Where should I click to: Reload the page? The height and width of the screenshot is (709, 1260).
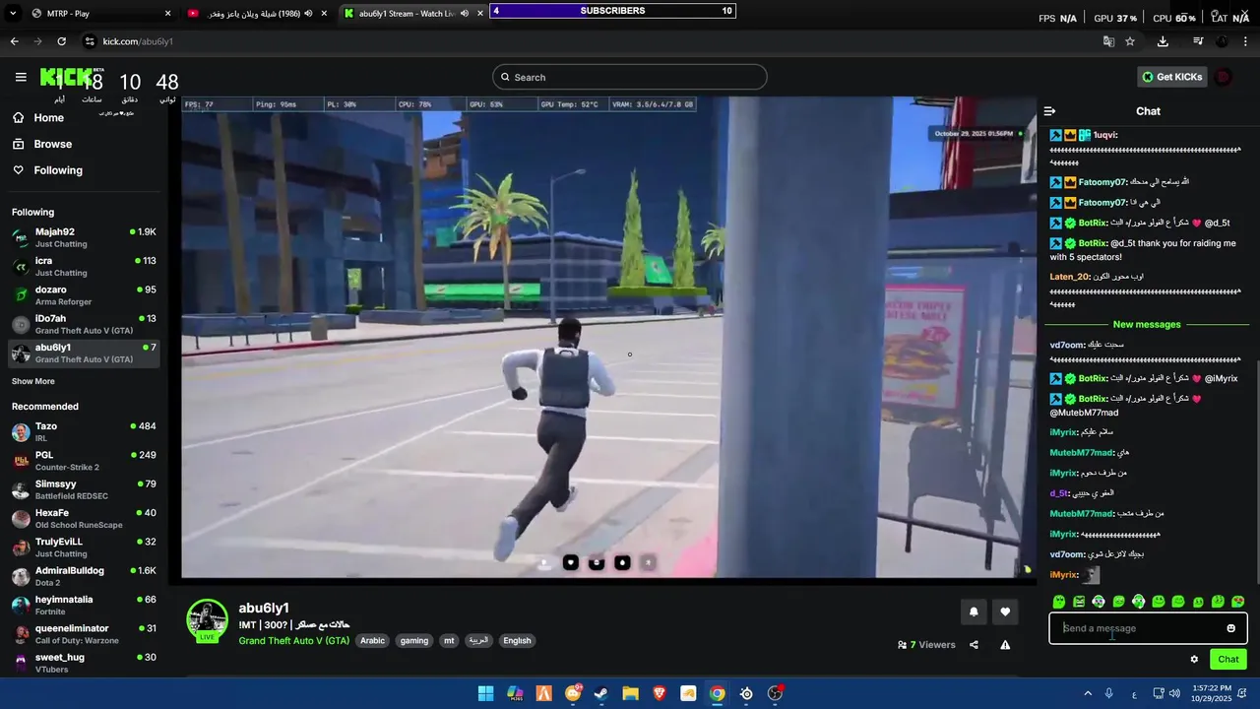coord(61,41)
